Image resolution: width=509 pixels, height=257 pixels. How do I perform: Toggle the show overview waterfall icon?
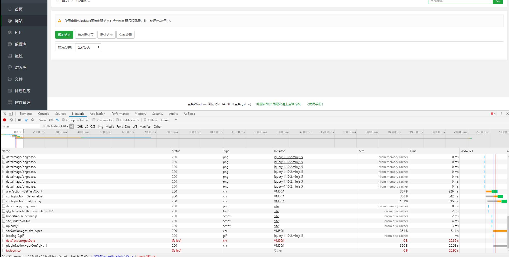pos(57,120)
